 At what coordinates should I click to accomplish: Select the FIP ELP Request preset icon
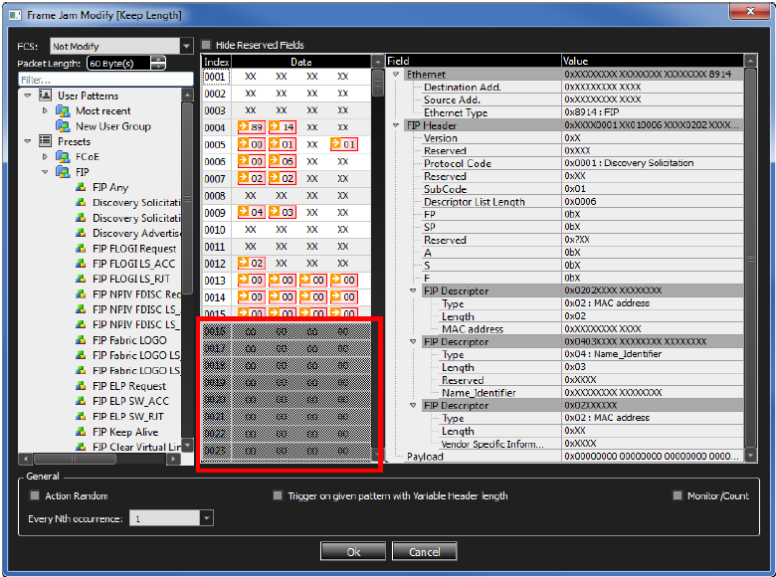[x=81, y=386]
